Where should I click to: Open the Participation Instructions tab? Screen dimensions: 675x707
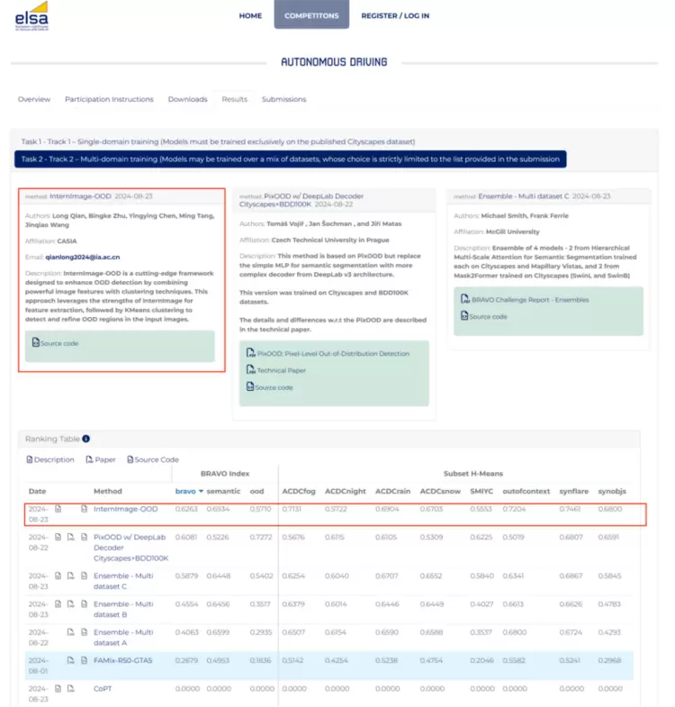click(109, 99)
